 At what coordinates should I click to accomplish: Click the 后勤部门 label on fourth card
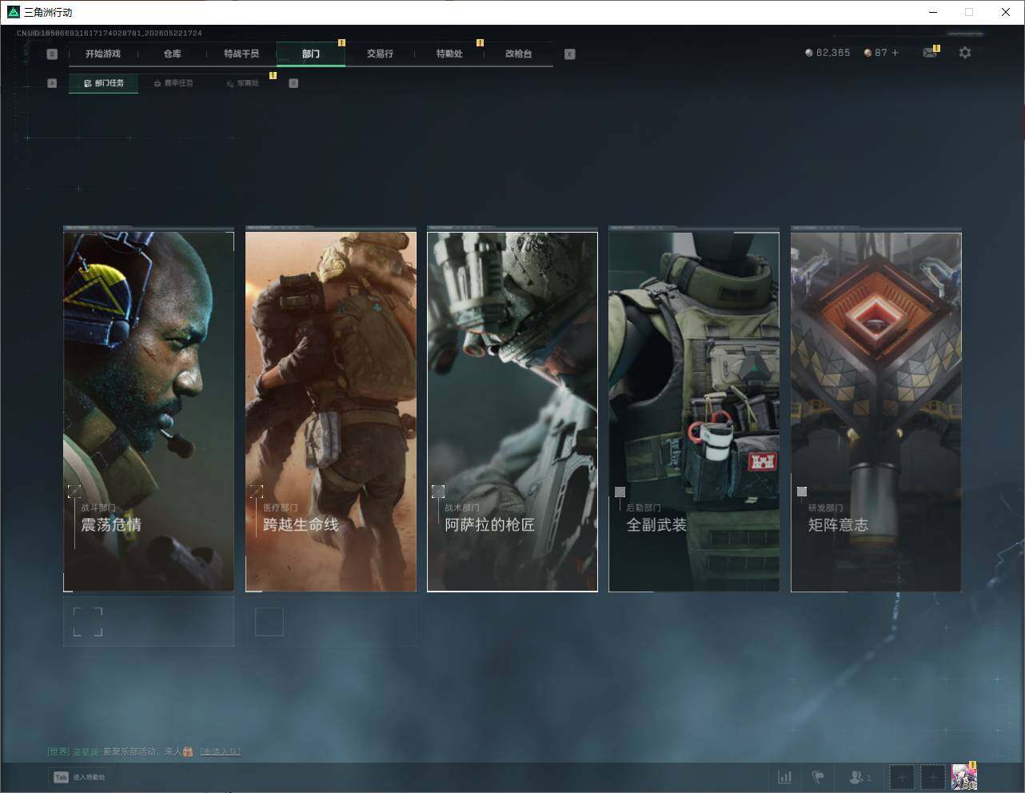[x=644, y=508]
